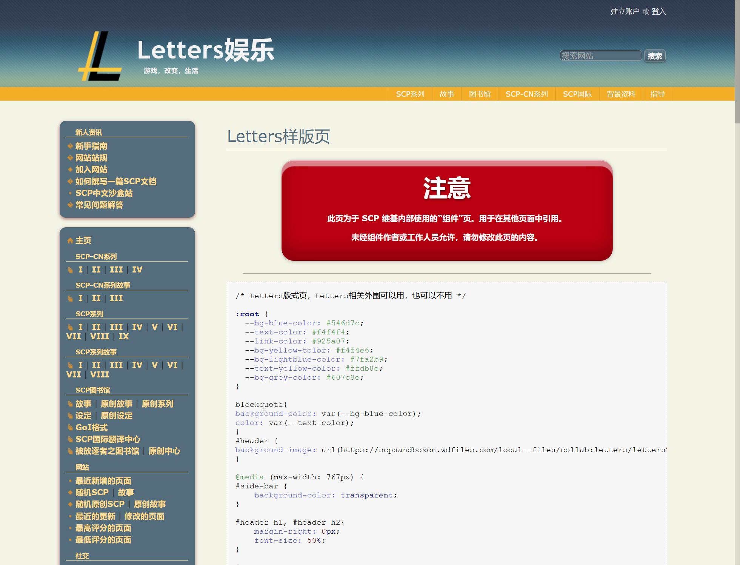Click the page icon before 故事 under SCP图书馆
740x565 pixels.
[70, 403]
